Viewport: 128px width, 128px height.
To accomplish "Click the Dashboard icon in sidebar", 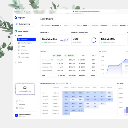I will coord(19,39).
